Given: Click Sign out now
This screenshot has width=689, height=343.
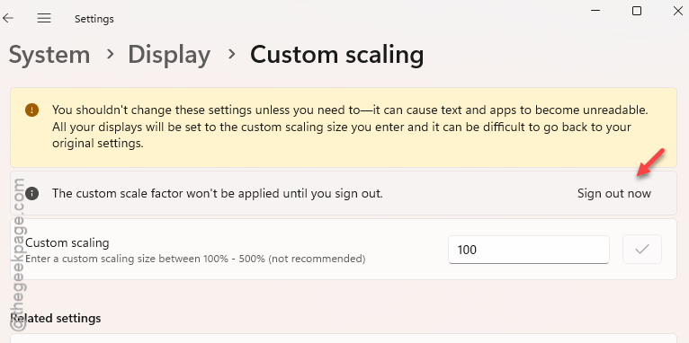Looking at the screenshot, I should tap(613, 193).
